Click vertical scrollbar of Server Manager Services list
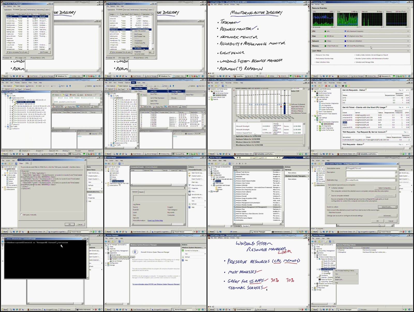 [x=283, y=196]
